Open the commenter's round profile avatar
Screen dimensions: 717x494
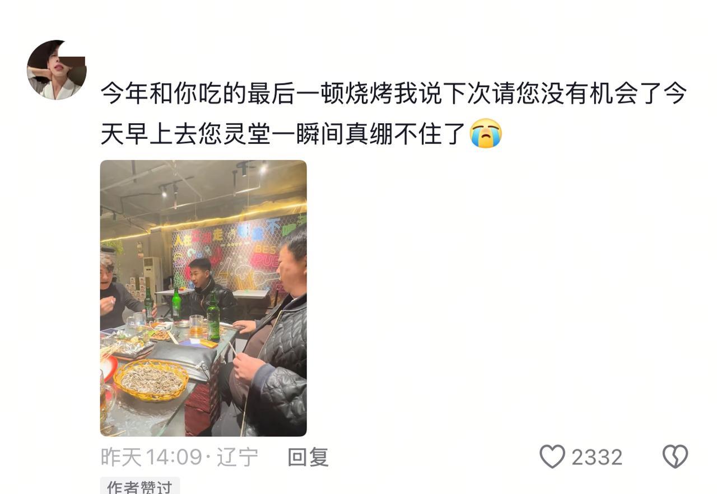[x=57, y=70]
